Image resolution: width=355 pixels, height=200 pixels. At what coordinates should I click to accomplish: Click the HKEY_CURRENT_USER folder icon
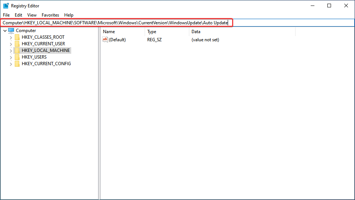17,43
